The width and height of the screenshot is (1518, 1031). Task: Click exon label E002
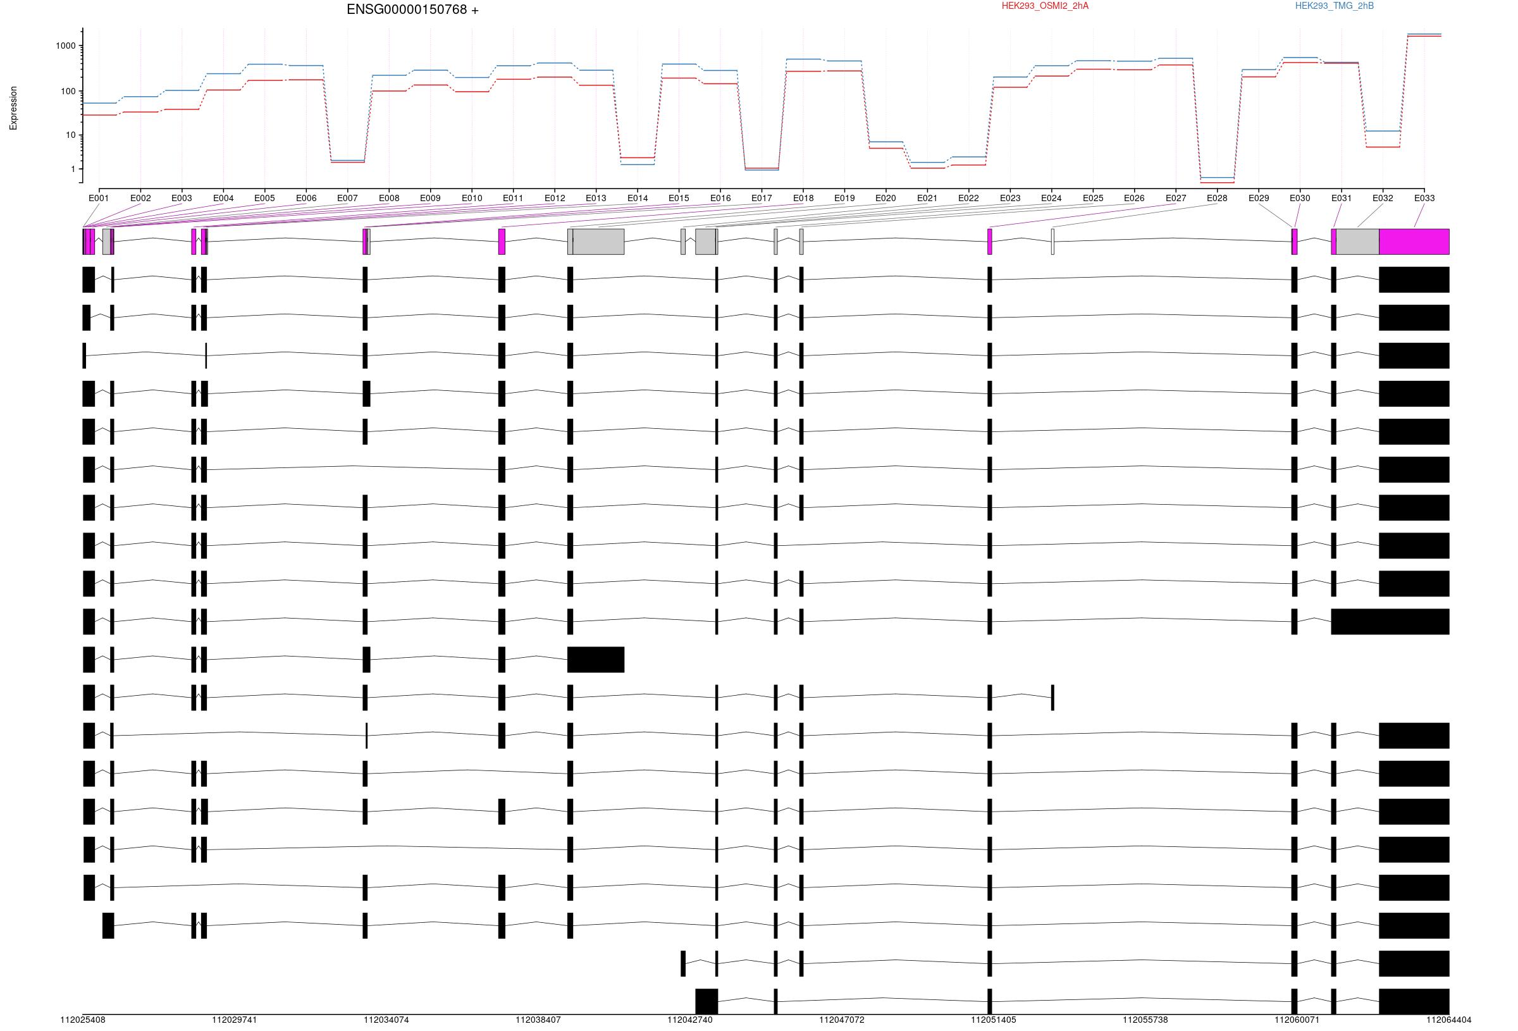(x=140, y=198)
